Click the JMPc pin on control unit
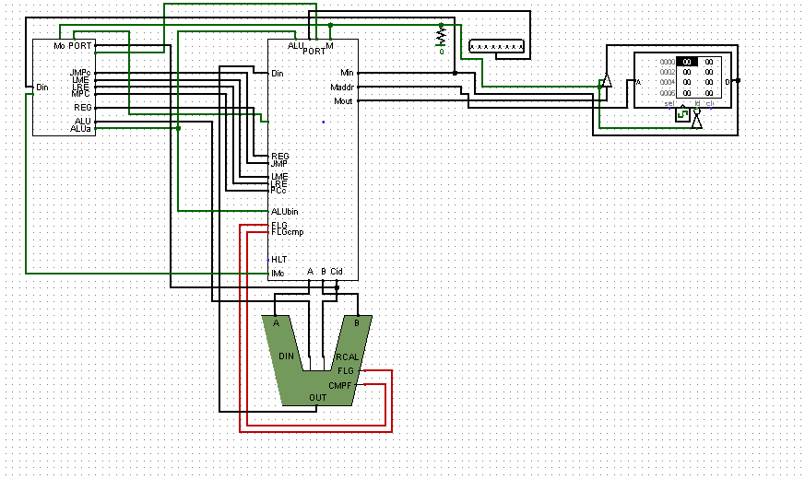 pos(80,72)
